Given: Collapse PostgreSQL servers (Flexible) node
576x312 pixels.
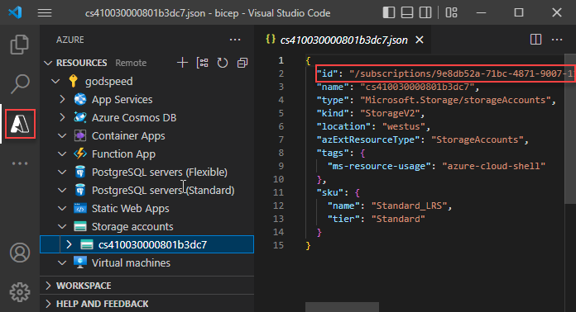Looking at the screenshot, I should (x=62, y=173).
